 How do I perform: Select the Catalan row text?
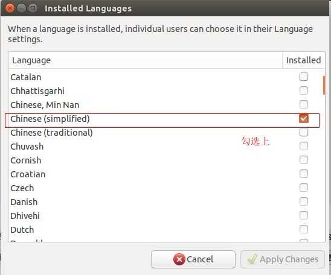[x=26, y=77]
